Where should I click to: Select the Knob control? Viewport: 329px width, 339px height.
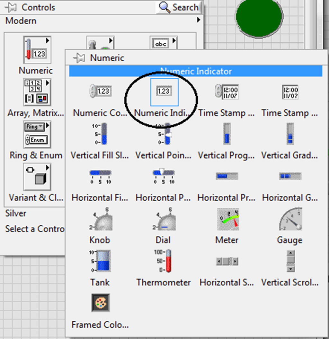(100, 220)
